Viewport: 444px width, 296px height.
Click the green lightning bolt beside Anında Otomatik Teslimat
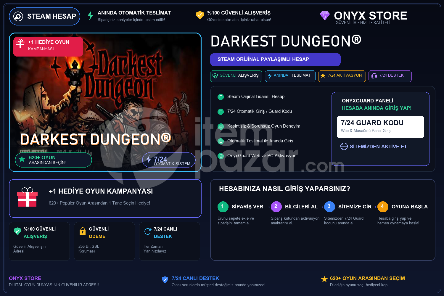(x=90, y=15)
